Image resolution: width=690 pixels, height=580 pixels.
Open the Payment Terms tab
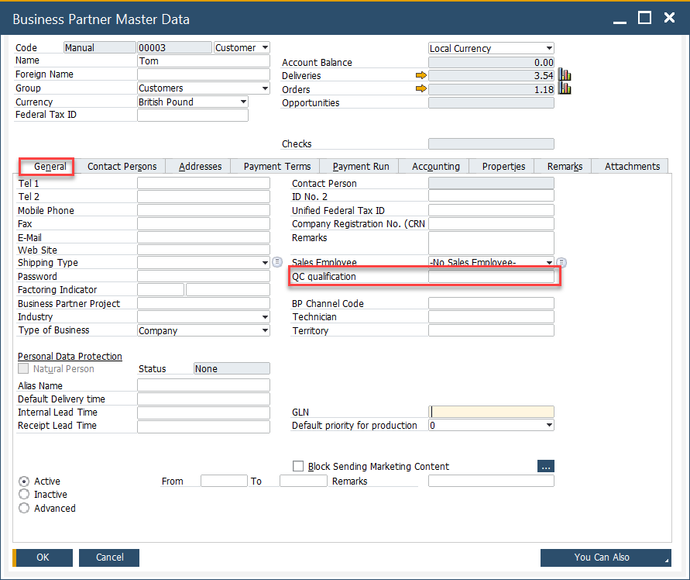point(276,167)
